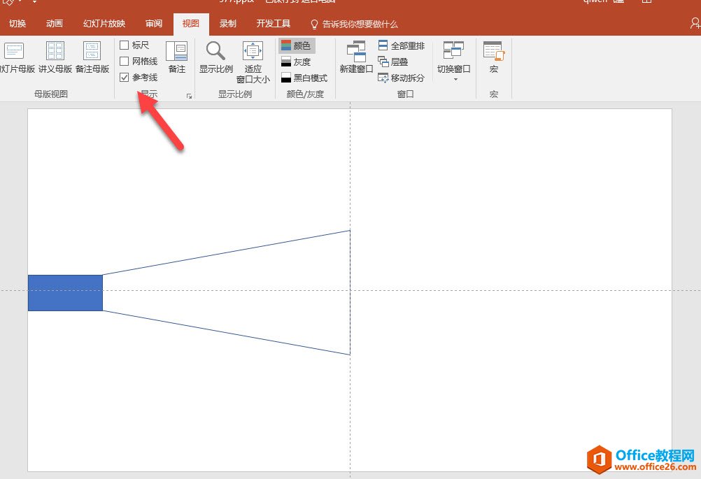Switch to the Animations (动画) tab
Screen dimensions: 701x479
pyautogui.click(x=55, y=24)
